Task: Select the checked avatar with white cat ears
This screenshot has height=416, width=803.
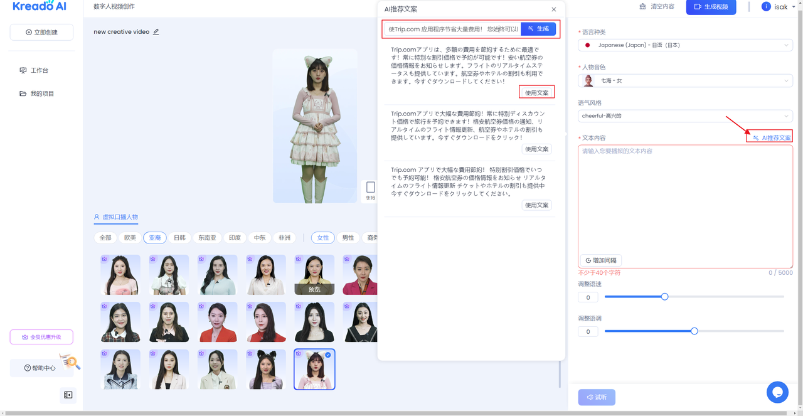Action: [314, 369]
